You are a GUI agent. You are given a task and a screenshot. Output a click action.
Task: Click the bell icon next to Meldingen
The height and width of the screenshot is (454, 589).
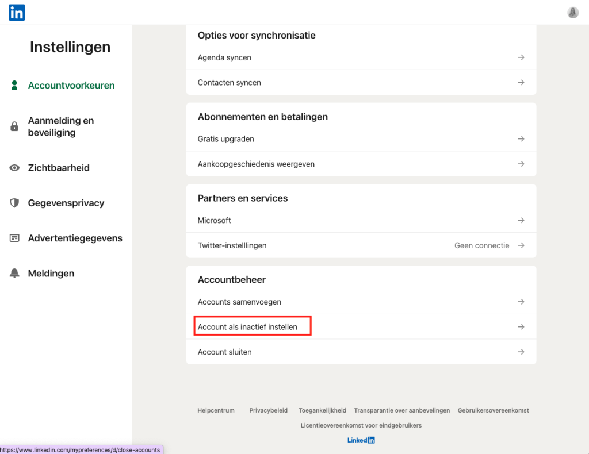click(15, 274)
